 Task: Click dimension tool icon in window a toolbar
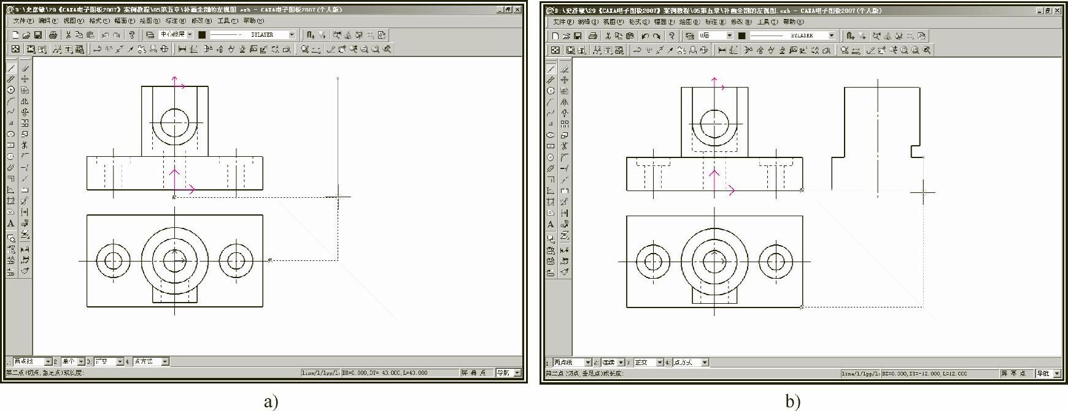pos(182,49)
